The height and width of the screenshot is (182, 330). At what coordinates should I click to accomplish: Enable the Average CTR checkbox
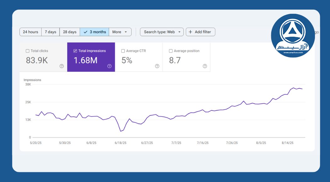pyautogui.click(x=123, y=51)
